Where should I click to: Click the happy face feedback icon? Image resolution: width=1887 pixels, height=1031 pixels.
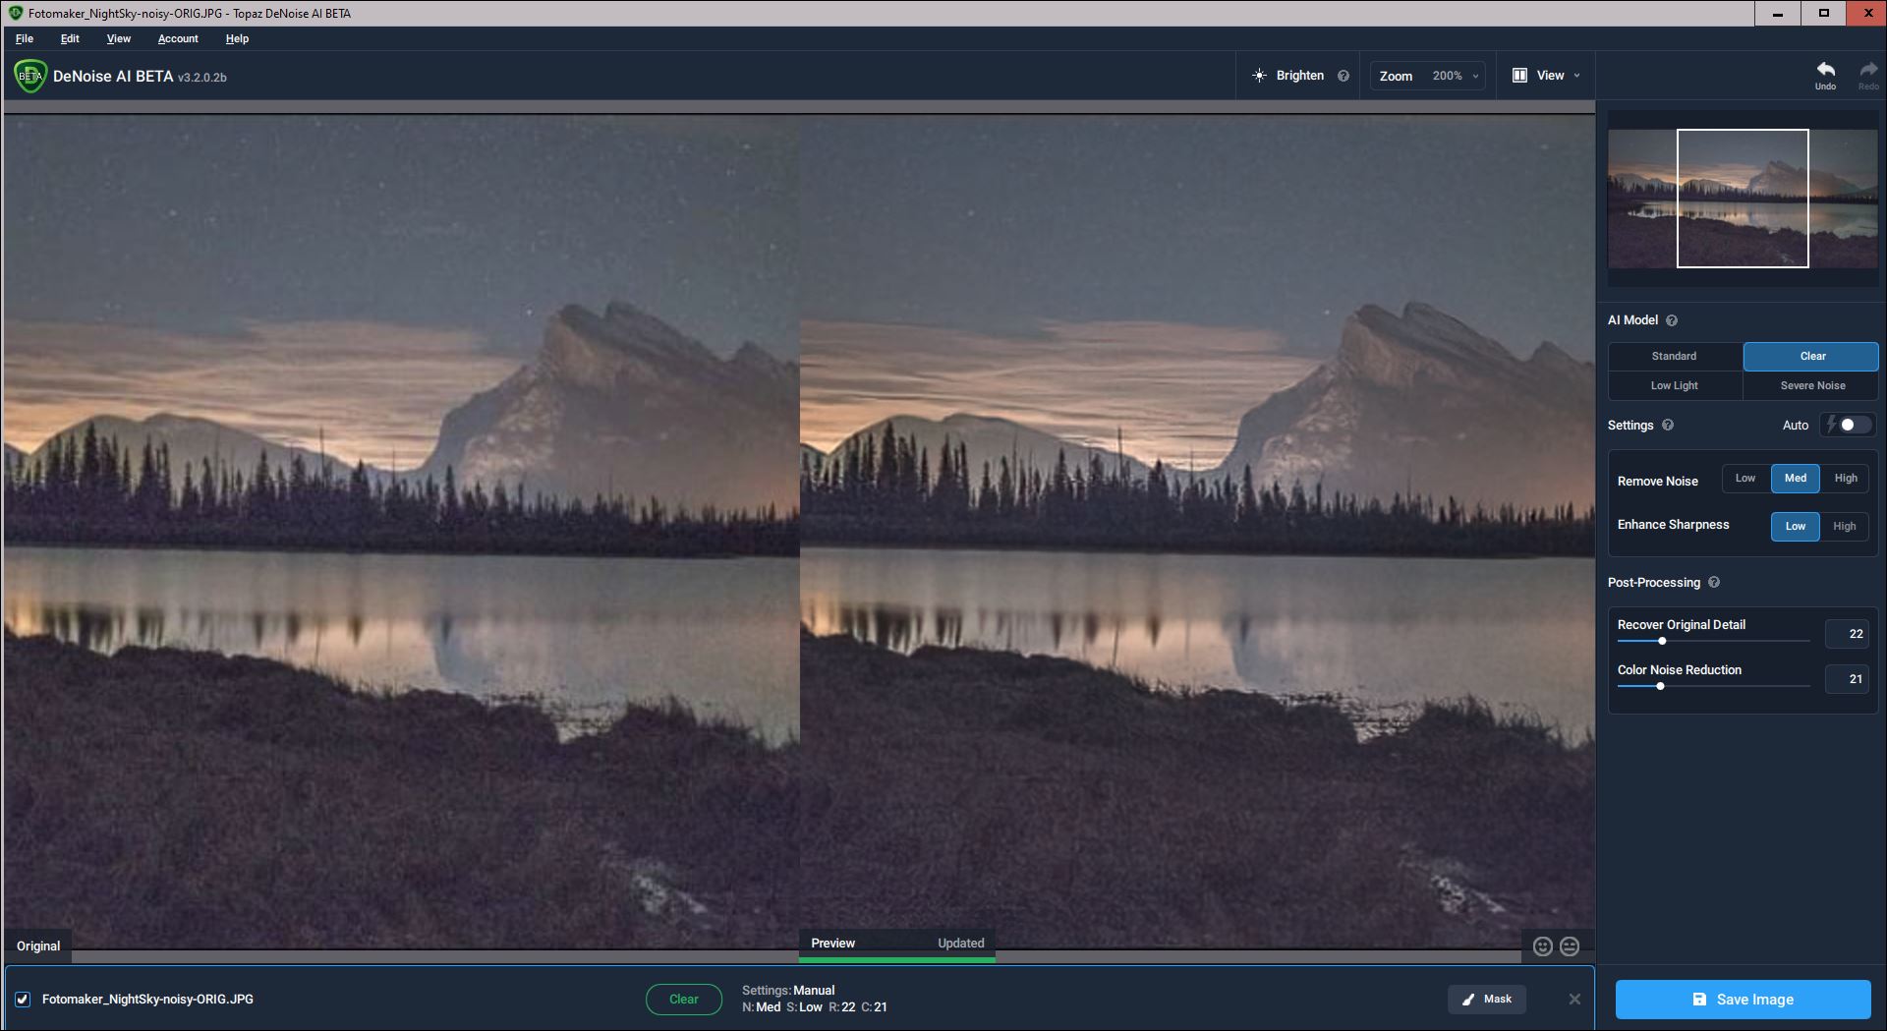click(x=1543, y=946)
